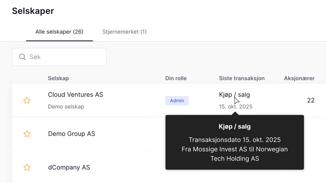Screen dimensions: 326x183
Task: Click the 15. okt. 2025 date under Siste transaksjon
Action: 236,107
